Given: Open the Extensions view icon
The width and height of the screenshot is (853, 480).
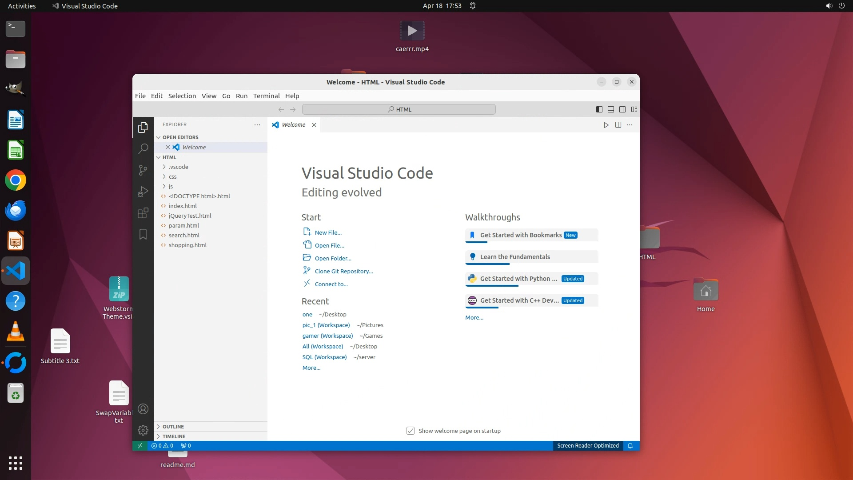Looking at the screenshot, I should point(143,213).
